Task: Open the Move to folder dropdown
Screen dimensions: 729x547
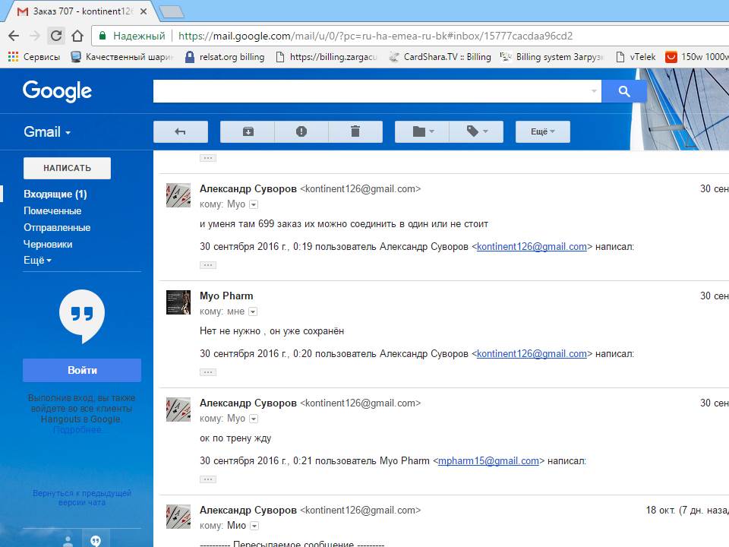Action: coord(422,131)
